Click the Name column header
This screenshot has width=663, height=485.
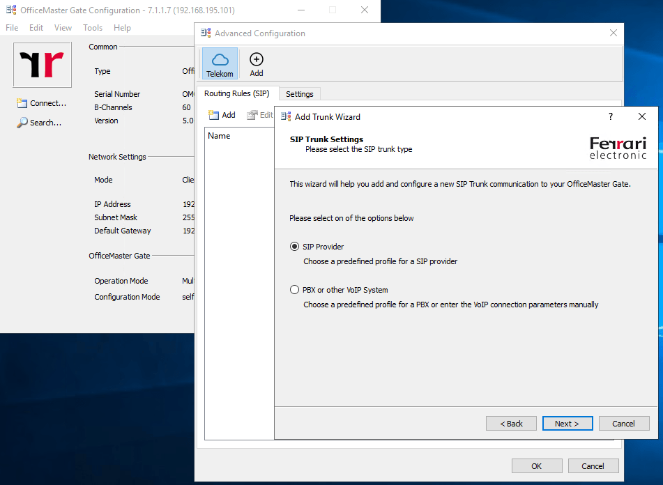[219, 136]
